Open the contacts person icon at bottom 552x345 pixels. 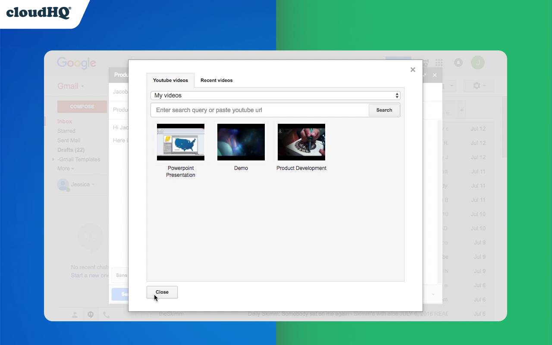[x=75, y=315]
